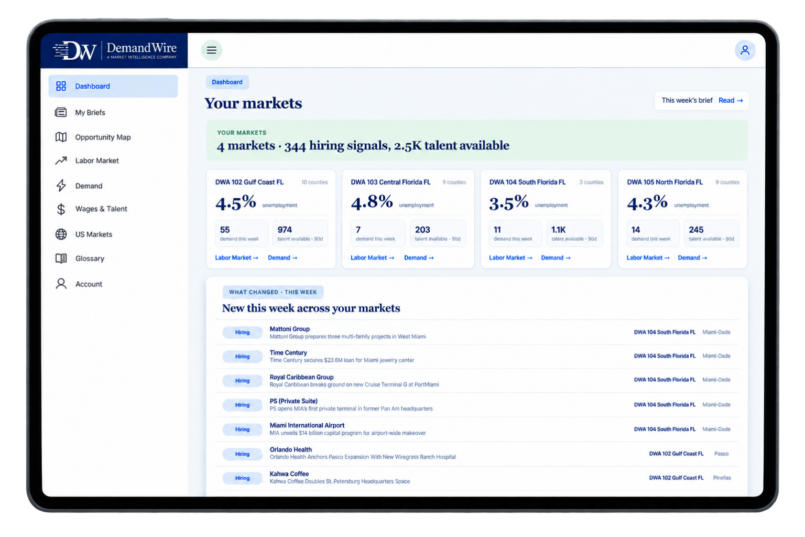Image resolution: width=805 pixels, height=537 pixels.
Task: Open the Royal Caribbean Group news item
Action: (x=477, y=381)
